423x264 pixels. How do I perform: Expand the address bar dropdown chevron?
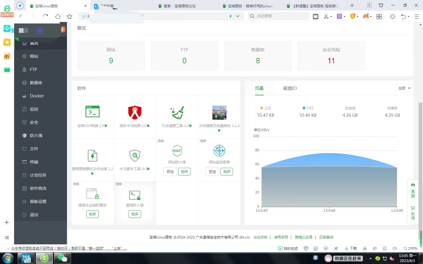click(238, 16)
